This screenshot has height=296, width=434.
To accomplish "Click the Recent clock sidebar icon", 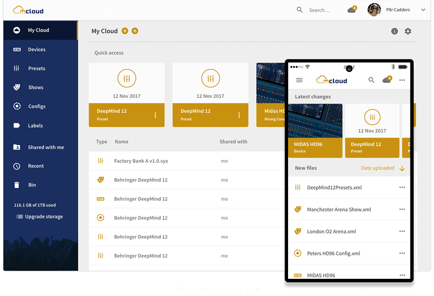I will (16, 166).
